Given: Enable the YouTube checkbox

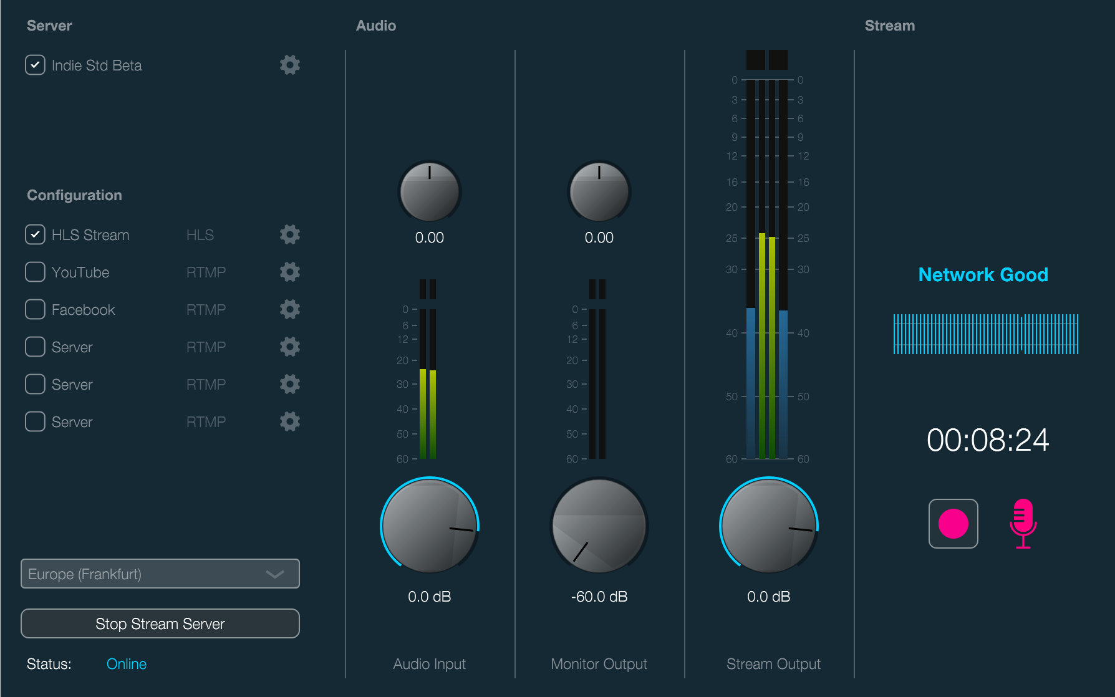Looking at the screenshot, I should pos(35,272).
